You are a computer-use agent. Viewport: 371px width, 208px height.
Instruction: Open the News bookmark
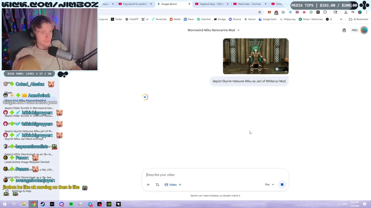click(x=188, y=19)
